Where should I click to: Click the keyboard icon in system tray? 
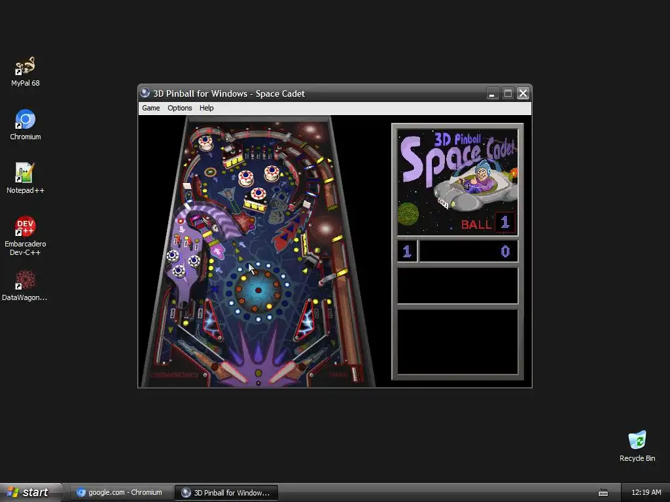pos(603,493)
